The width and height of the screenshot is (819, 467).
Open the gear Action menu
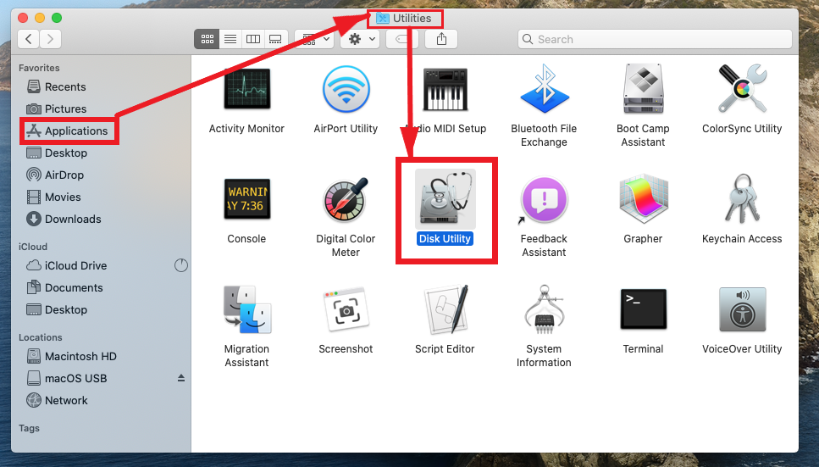coord(360,39)
